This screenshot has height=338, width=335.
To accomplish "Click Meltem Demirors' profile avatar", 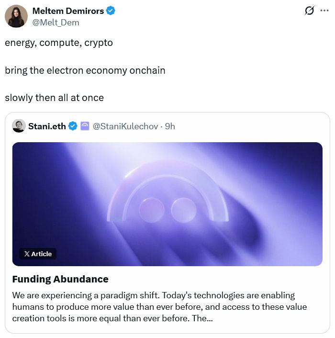I will (x=16, y=16).
